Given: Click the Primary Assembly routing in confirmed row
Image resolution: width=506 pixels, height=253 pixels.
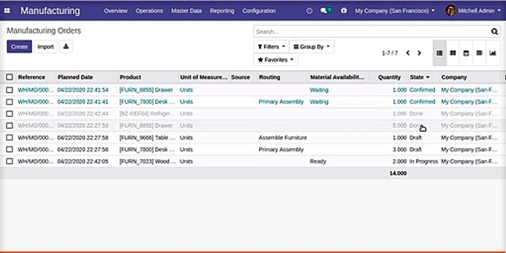Looking at the screenshot, I should tap(281, 102).
